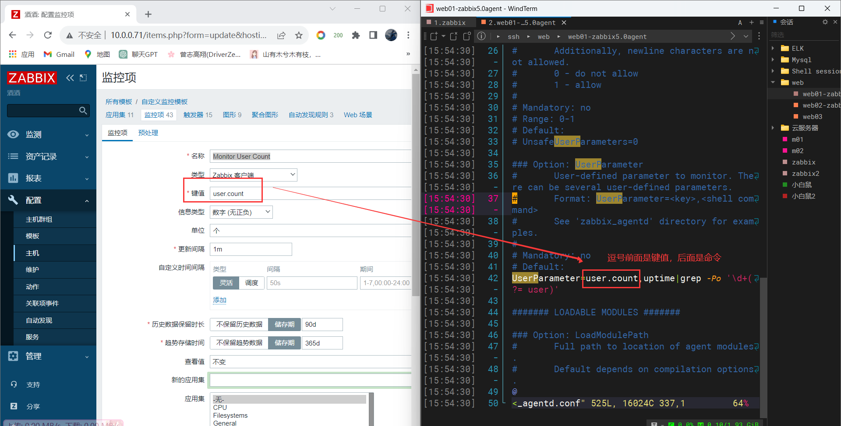Open the Chrome side panel icon
841x426 pixels.
tap(373, 35)
